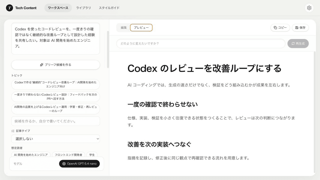
Task: Click the checklist icon beside 記事タイプ
Action: 13,131
